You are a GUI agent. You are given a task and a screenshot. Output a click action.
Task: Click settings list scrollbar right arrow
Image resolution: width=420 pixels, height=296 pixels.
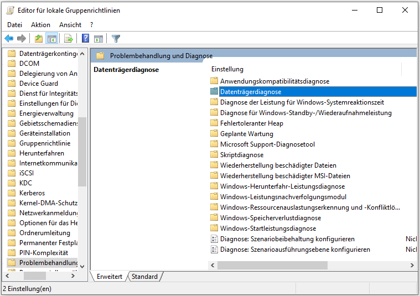[x=412, y=265]
